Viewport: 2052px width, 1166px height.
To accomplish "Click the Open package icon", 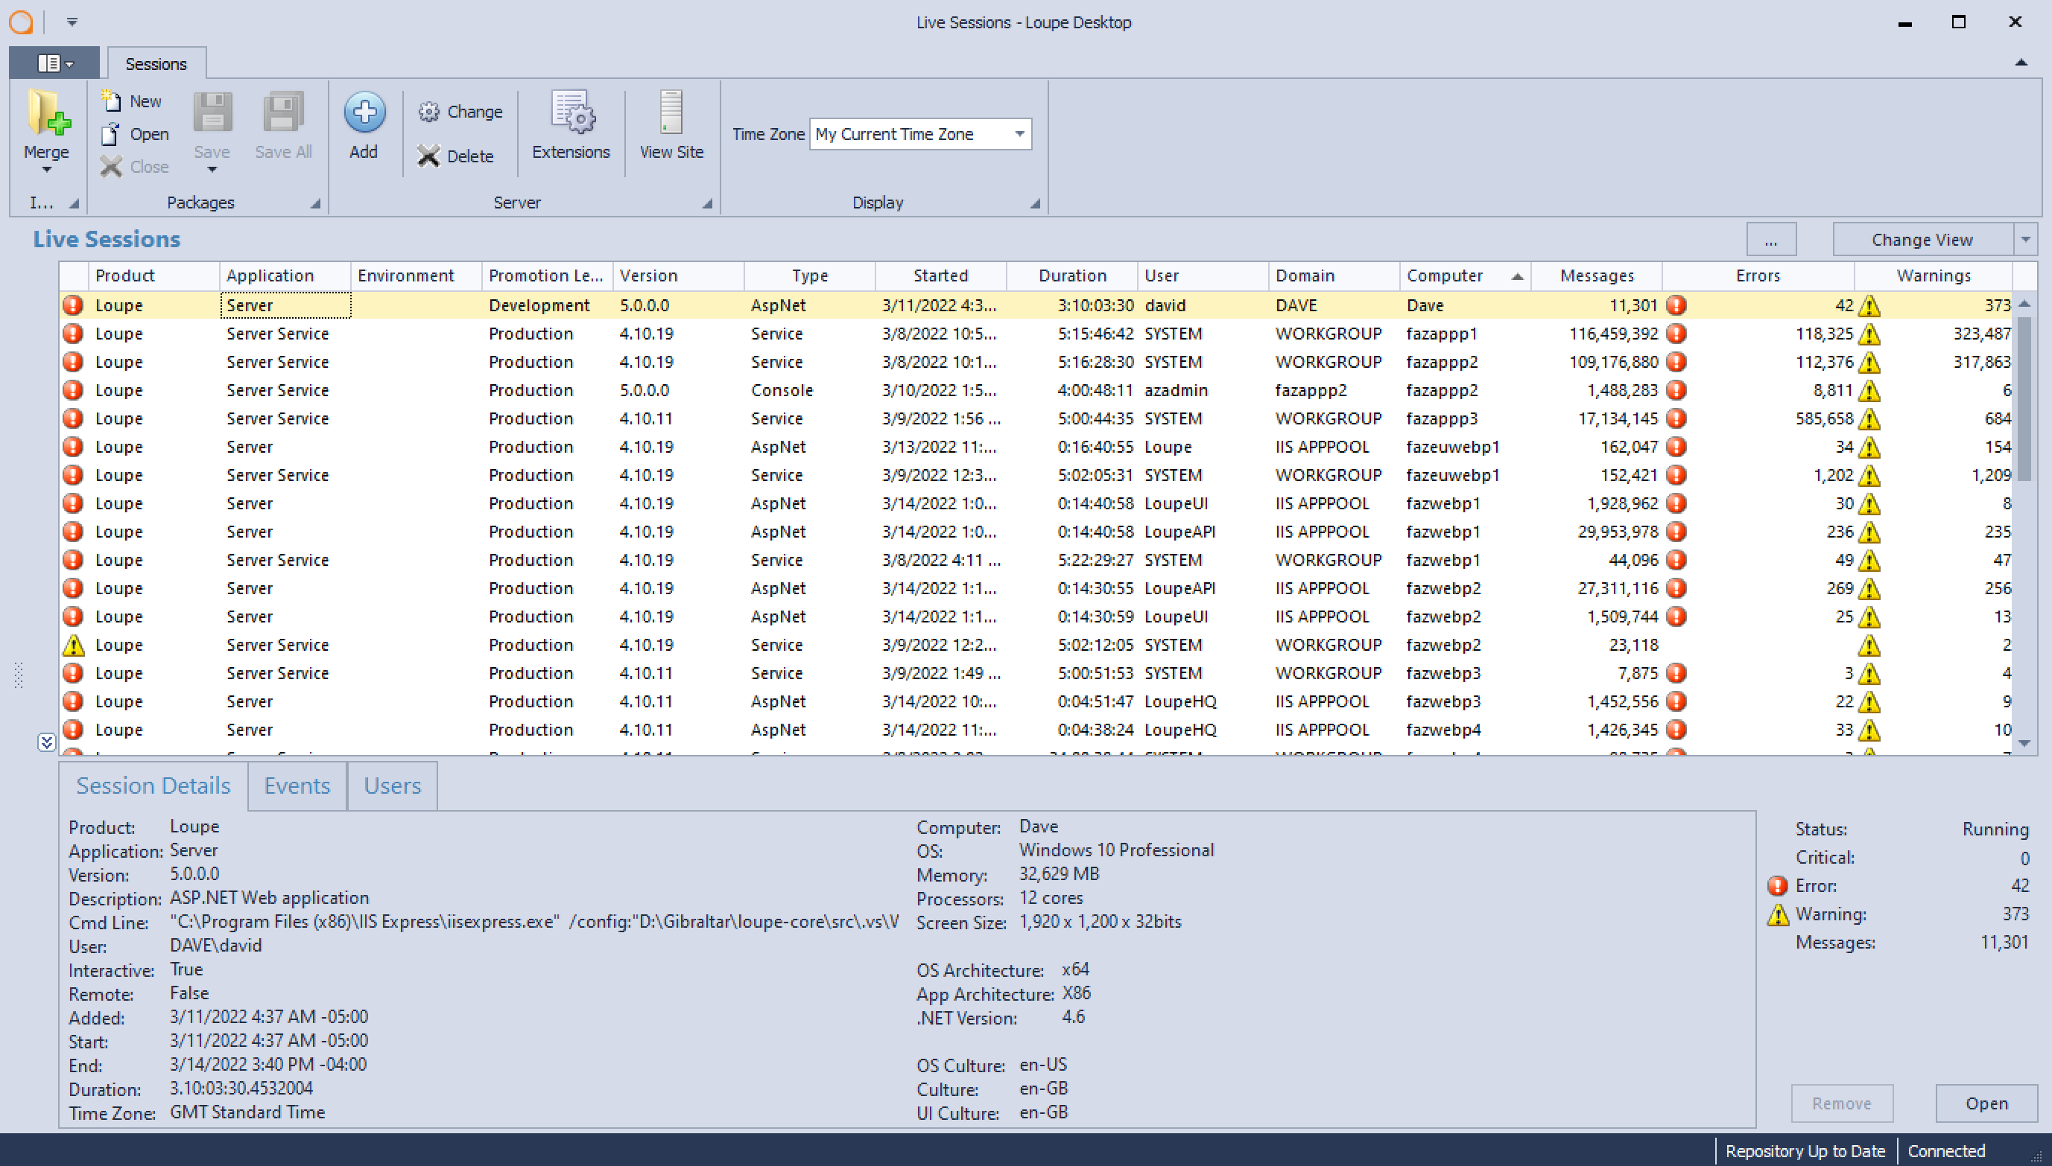I will pos(111,134).
